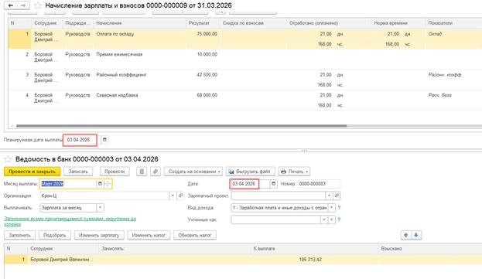Viewport: 482px width, 279px height.
Task: Open the Печать menu
Action: pos(294,172)
